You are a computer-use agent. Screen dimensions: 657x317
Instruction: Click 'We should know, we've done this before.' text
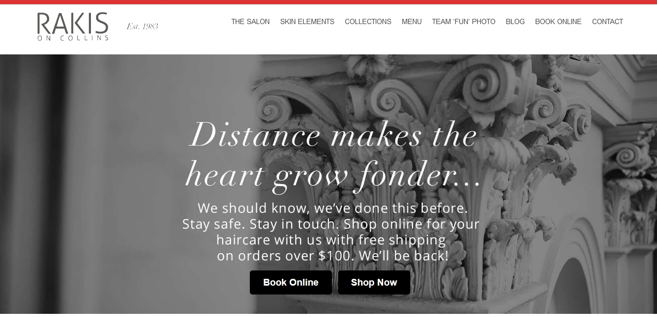(x=332, y=208)
